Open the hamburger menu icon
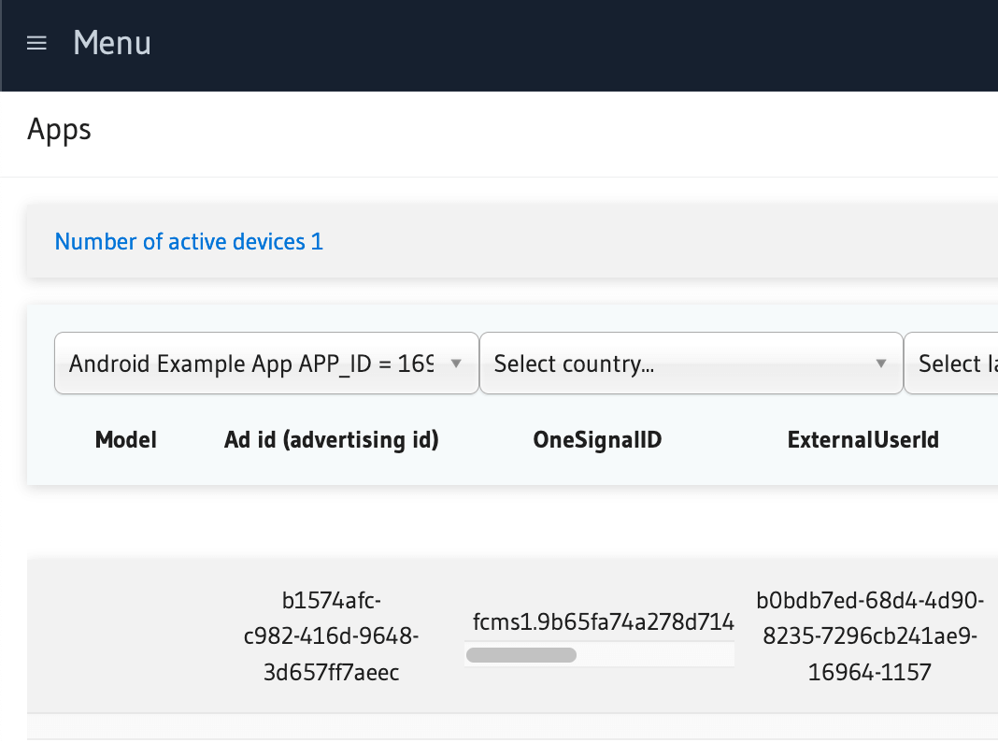This screenshot has width=998, height=742. click(36, 44)
